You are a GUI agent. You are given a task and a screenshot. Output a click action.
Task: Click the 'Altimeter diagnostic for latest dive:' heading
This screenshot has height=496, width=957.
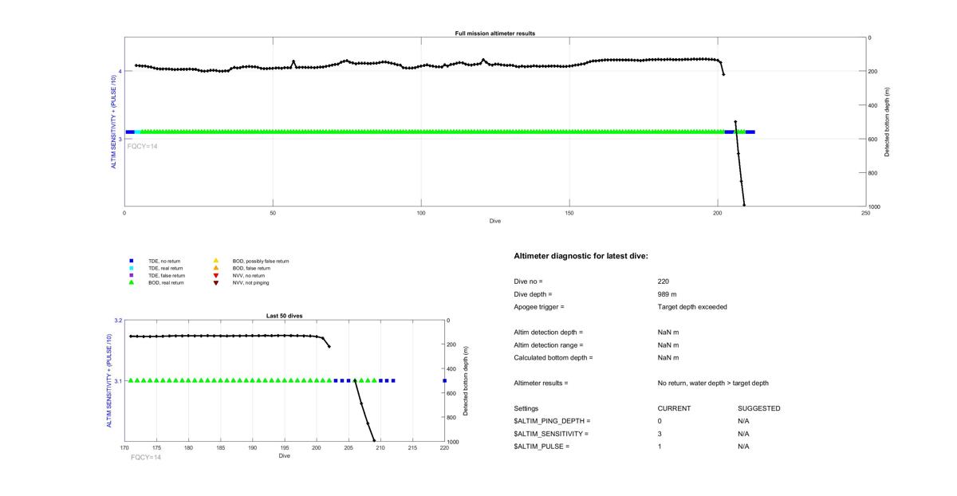[x=581, y=256]
